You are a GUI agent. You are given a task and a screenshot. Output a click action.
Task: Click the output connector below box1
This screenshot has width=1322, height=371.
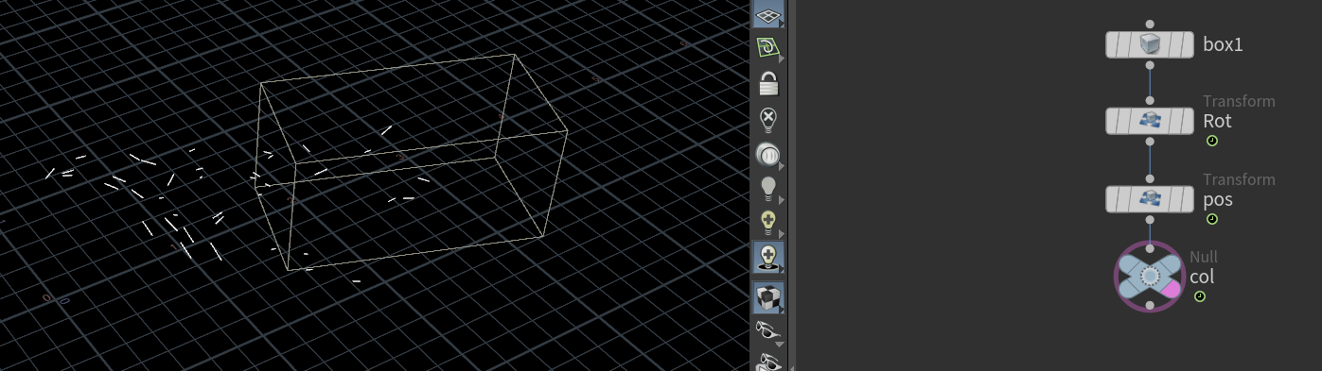tap(1149, 65)
